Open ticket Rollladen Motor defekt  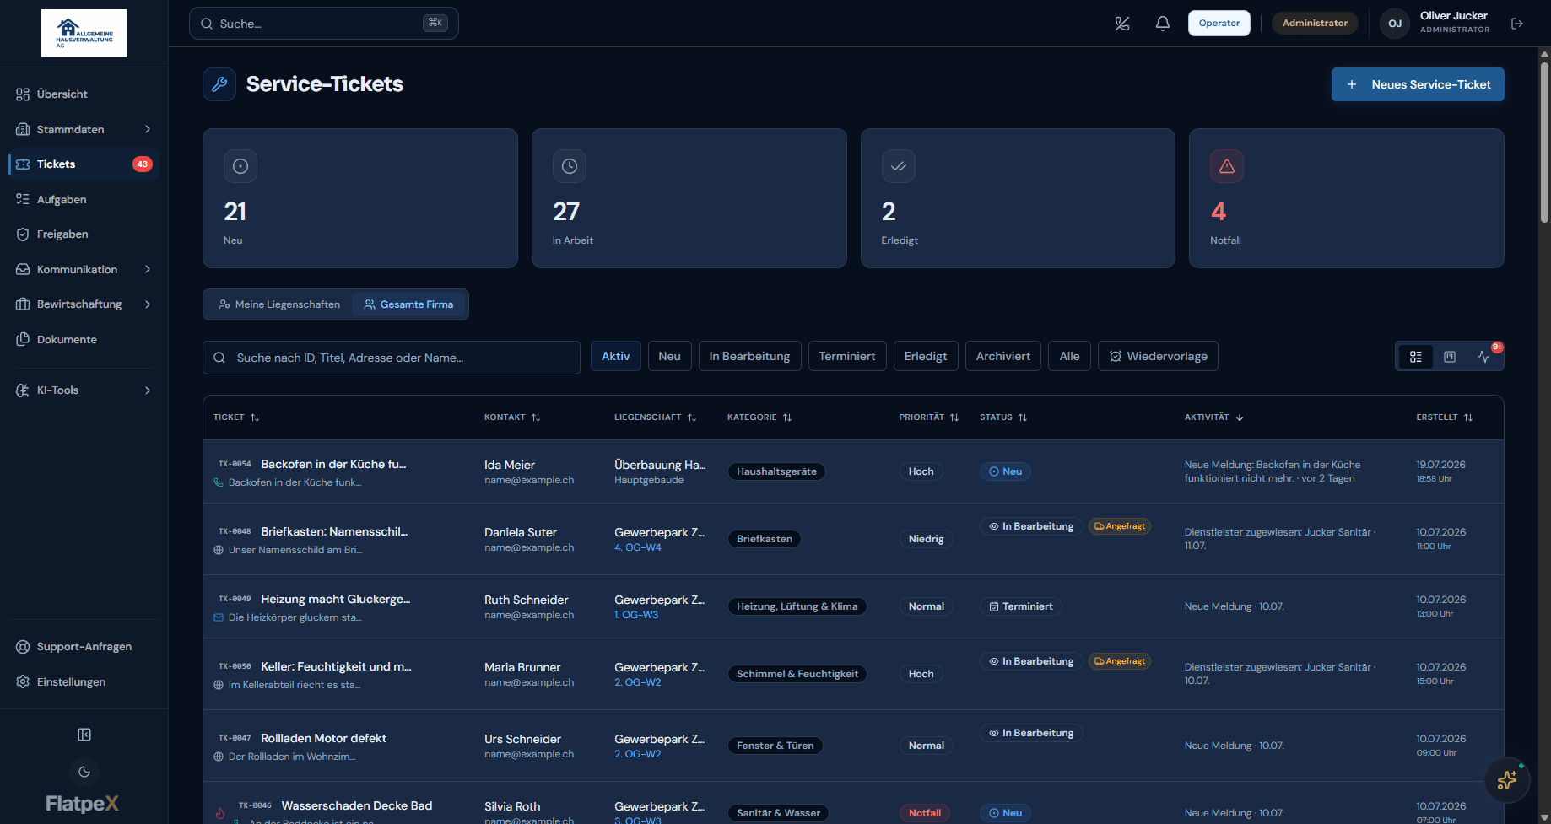pyautogui.click(x=324, y=738)
